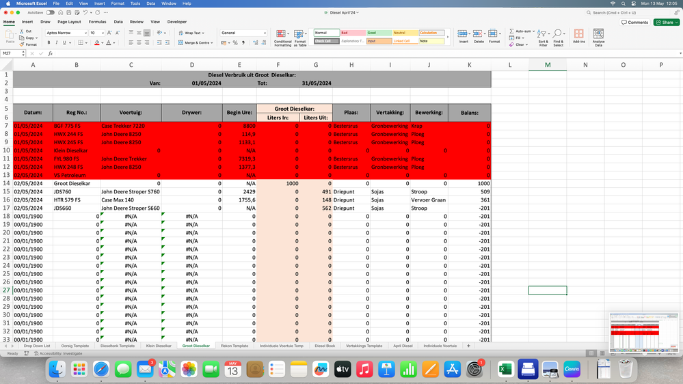Apply the Good cell style
Viewport: 683px width, 384px height.
click(x=379, y=33)
